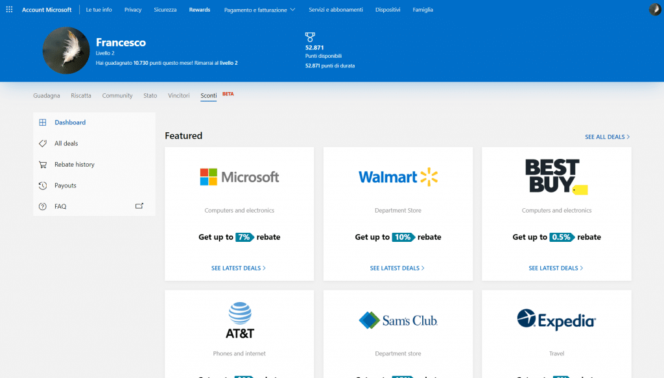This screenshot has width=664, height=378.
Task: Click the Dashboard grid icon in sidebar
Action: coord(43,123)
